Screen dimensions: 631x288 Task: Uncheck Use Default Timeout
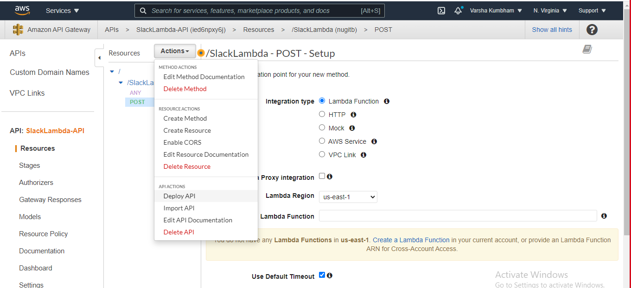pos(322,275)
